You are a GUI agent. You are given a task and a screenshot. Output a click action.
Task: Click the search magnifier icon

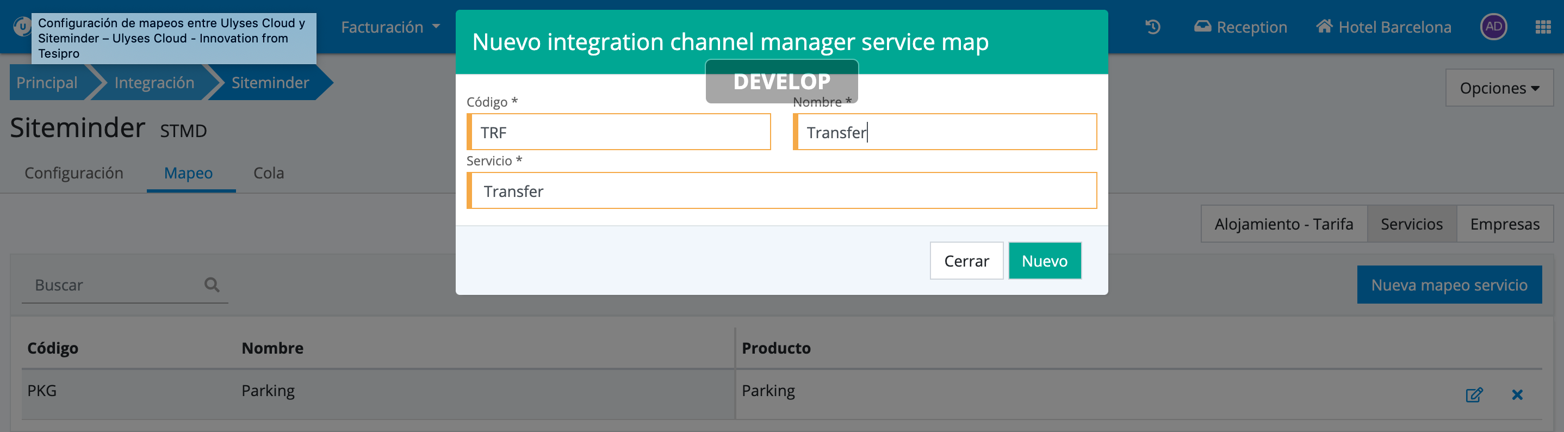coord(212,285)
